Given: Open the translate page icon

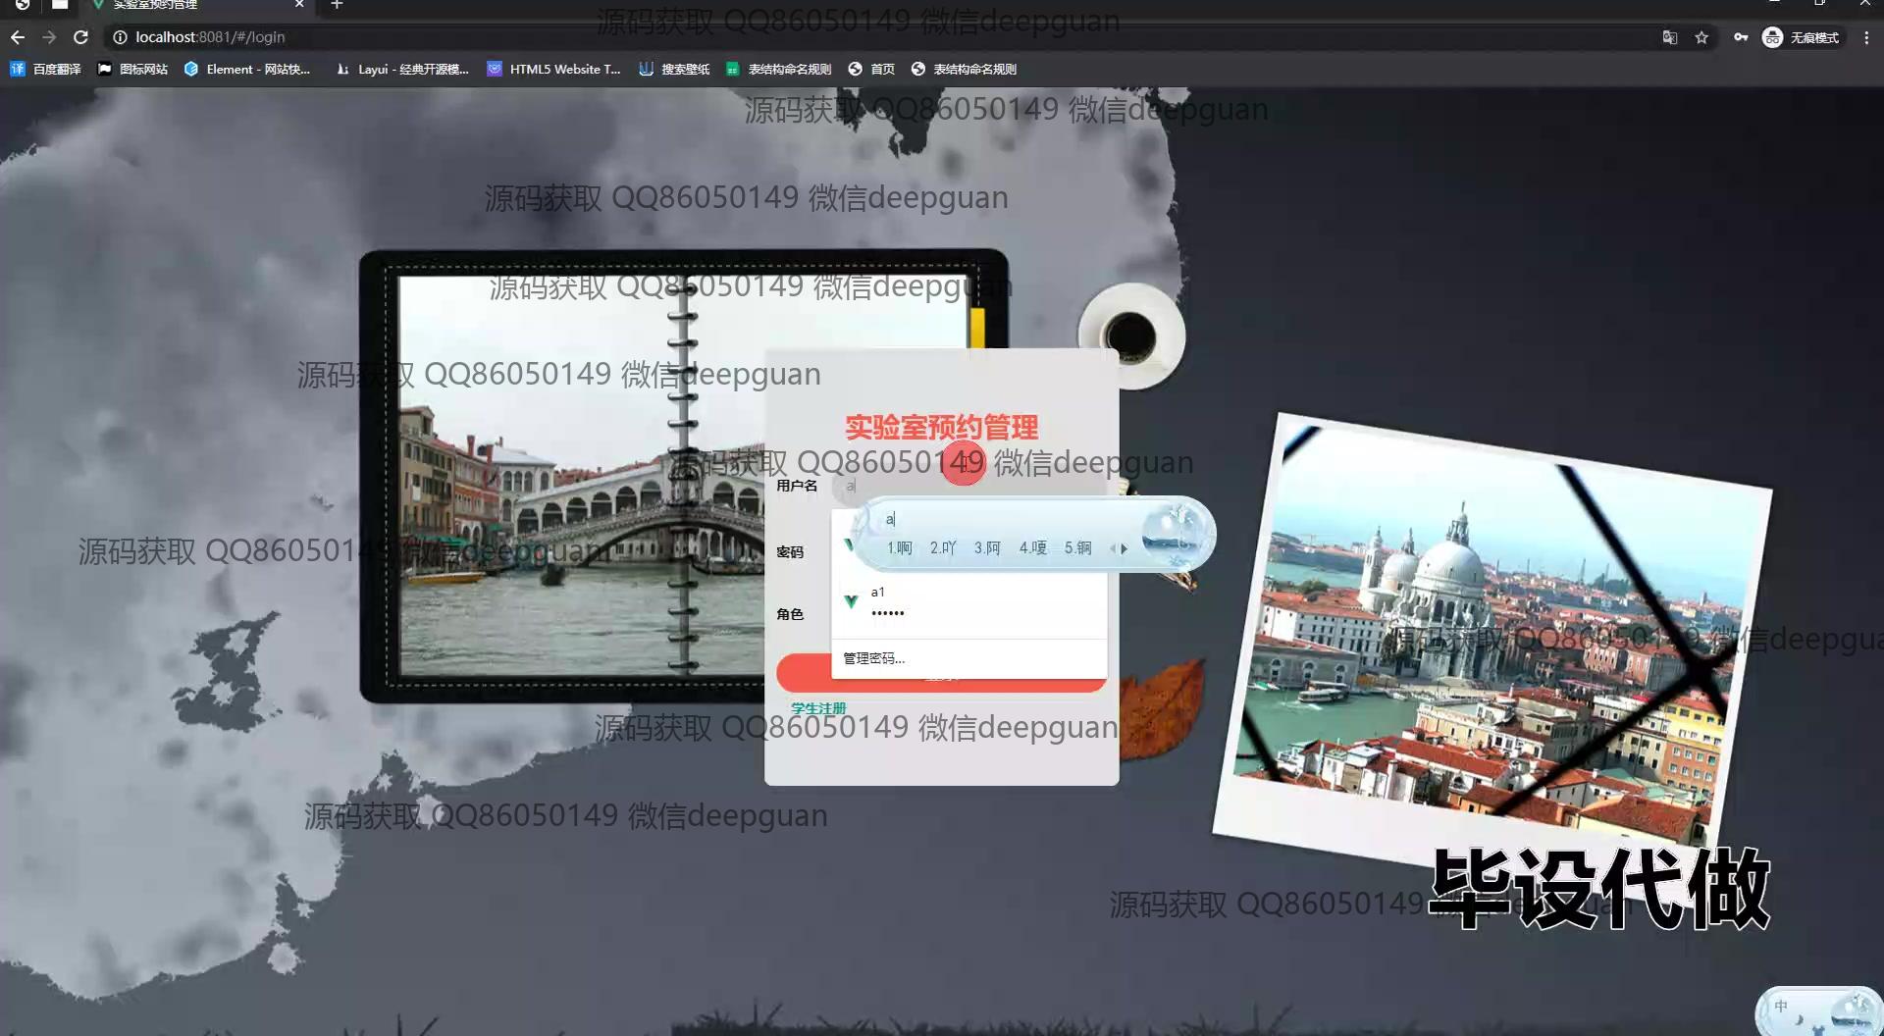Looking at the screenshot, I should pos(1669,37).
